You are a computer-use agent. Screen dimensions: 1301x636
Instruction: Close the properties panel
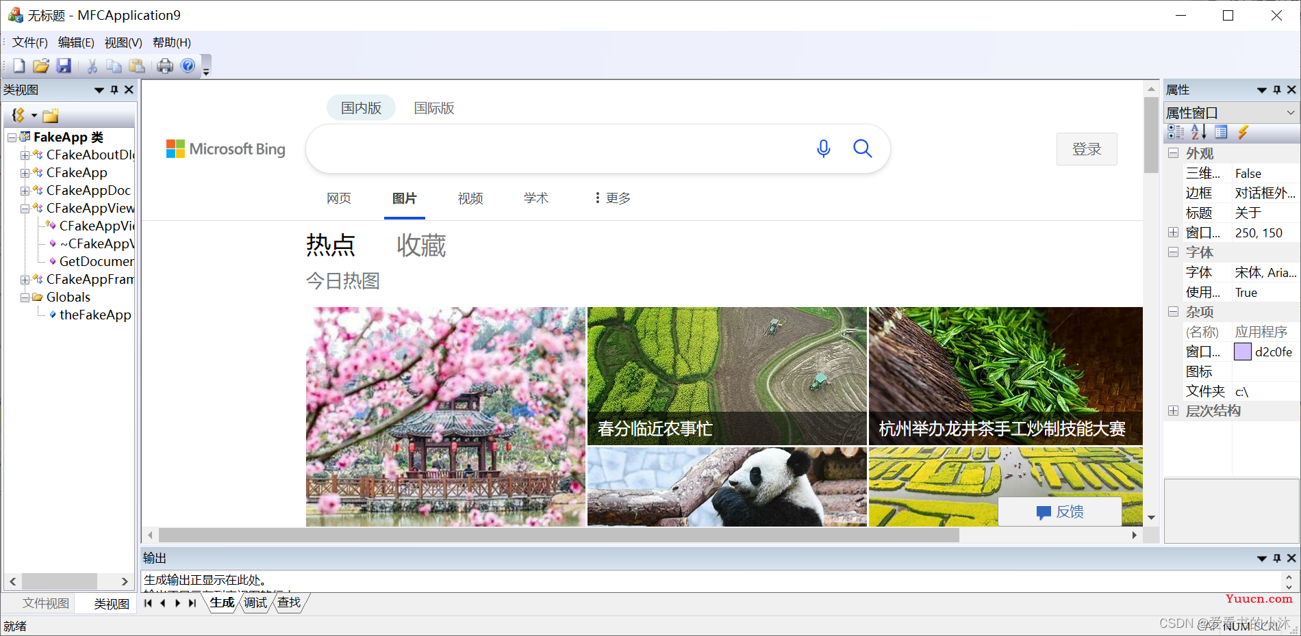[x=1291, y=90]
